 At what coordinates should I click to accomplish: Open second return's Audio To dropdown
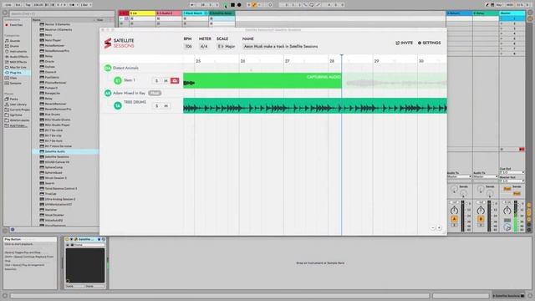click(x=486, y=176)
